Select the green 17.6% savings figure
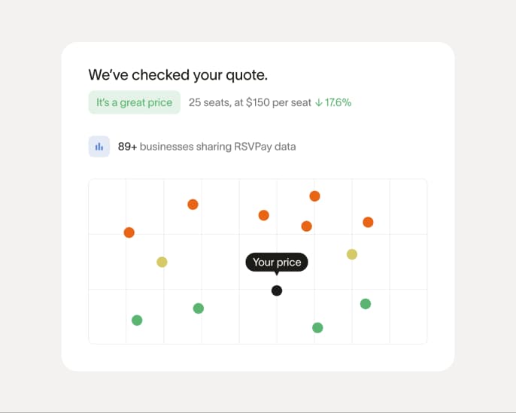516x413 pixels. tap(338, 102)
